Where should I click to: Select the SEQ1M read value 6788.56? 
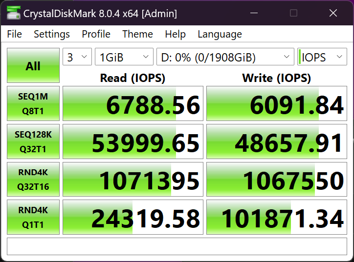[x=133, y=103]
